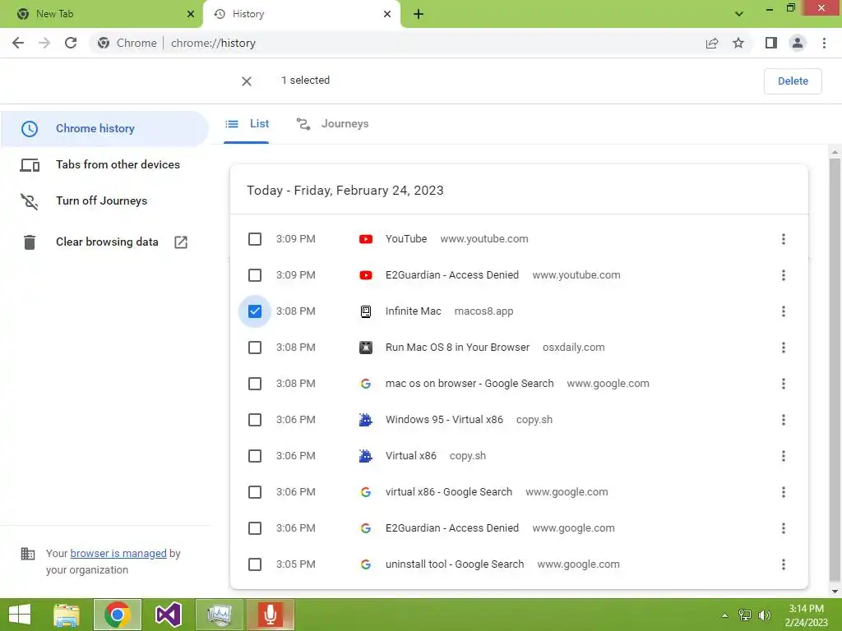
Task: Expand the tab search chevron in title bar
Action: pos(739,14)
